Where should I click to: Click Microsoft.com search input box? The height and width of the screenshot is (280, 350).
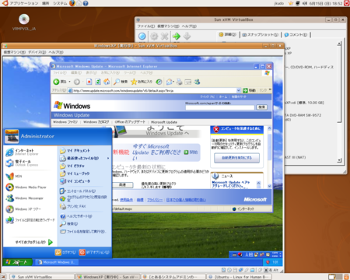pos(220,107)
